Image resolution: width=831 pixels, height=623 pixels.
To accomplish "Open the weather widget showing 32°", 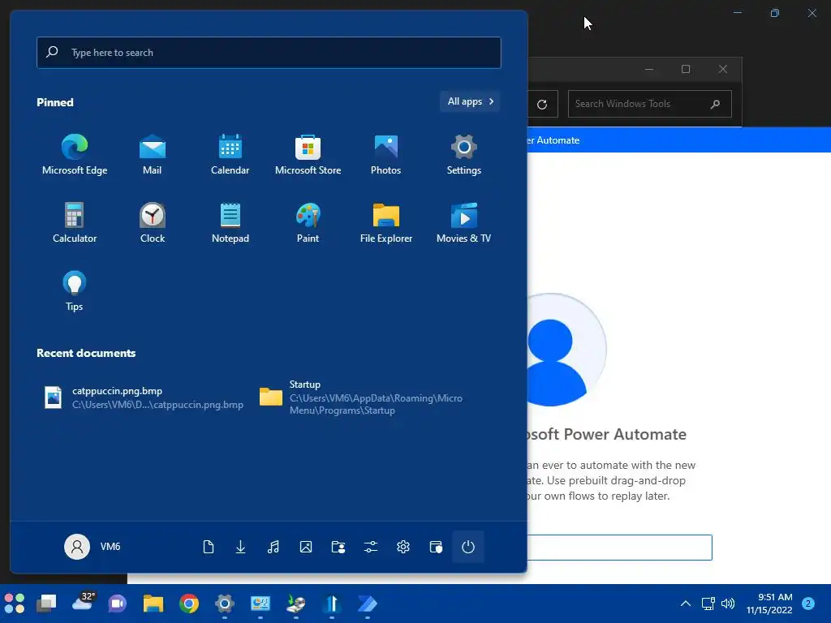I will 84,603.
